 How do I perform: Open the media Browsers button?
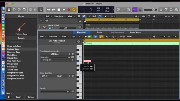click(x=176, y=10)
